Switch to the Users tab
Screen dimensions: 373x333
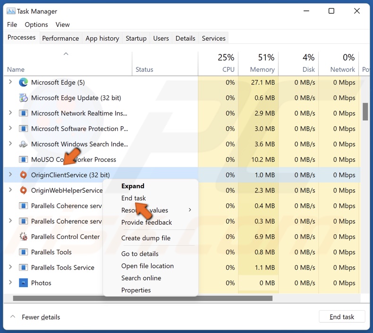coord(161,38)
